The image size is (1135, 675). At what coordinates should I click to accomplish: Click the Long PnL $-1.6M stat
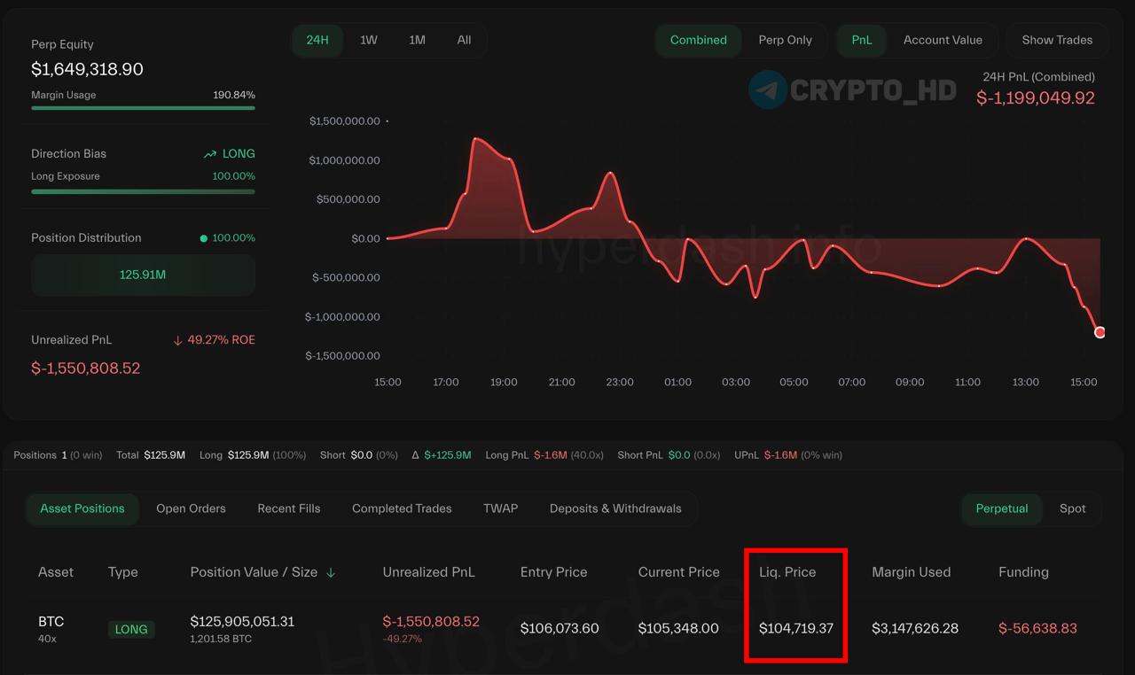[544, 454]
